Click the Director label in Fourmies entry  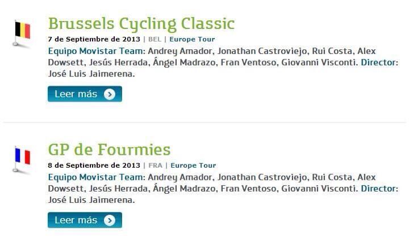tap(379, 189)
